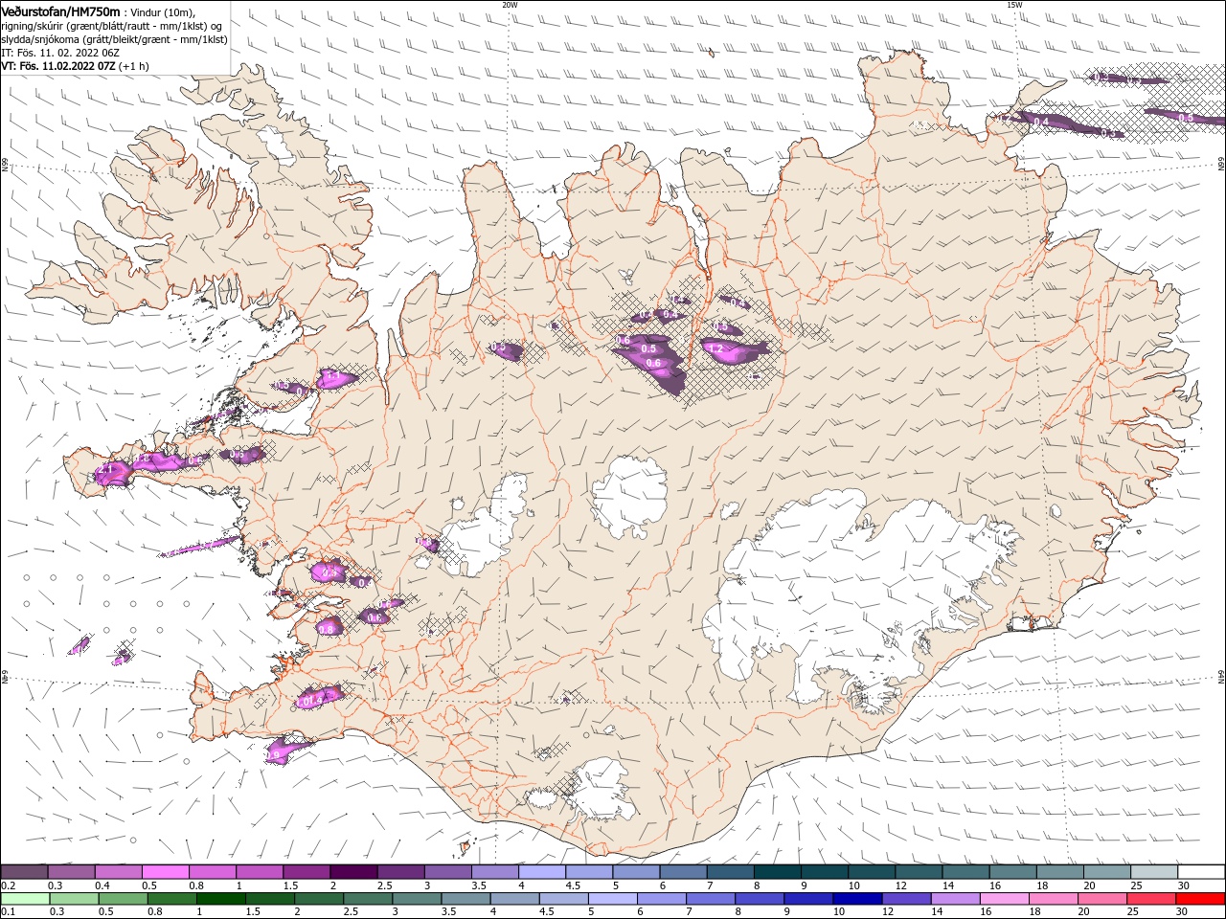Select darkest green swatch between 1 and 1.5
The image size is (1226, 919).
click(x=220, y=899)
